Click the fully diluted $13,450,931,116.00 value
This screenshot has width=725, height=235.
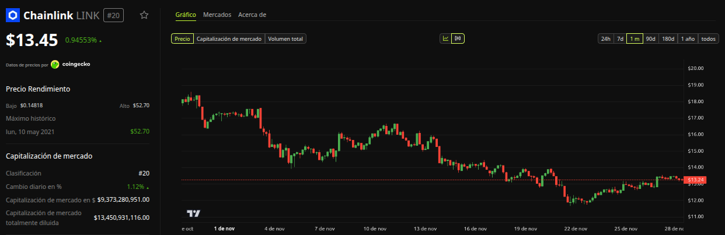pos(121,218)
